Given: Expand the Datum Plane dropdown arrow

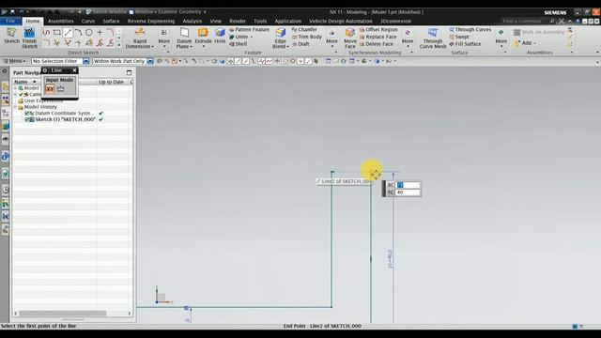Looking at the screenshot, I should tap(191, 47).
